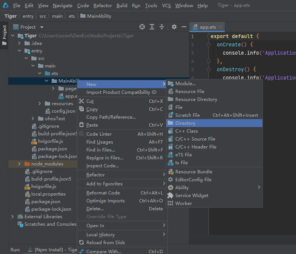Image resolution: width=296 pixels, height=254 pixels.
Task: Click the Scratches and Consoles icon
Action: coord(20,224)
